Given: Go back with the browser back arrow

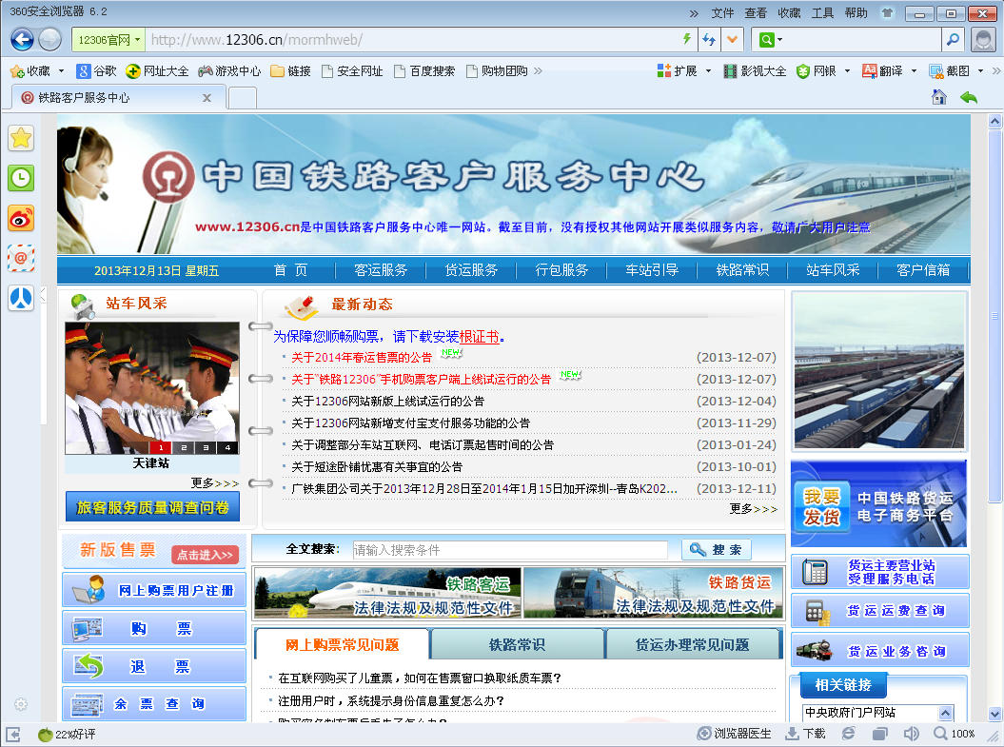Looking at the screenshot, I should (x=22, y=40).
